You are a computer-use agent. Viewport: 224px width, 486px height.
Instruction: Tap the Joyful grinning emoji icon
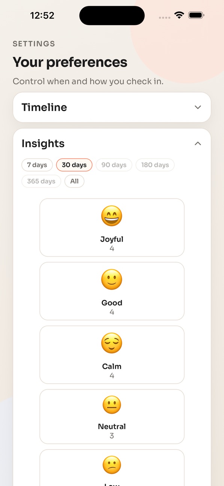click(112, 216)
